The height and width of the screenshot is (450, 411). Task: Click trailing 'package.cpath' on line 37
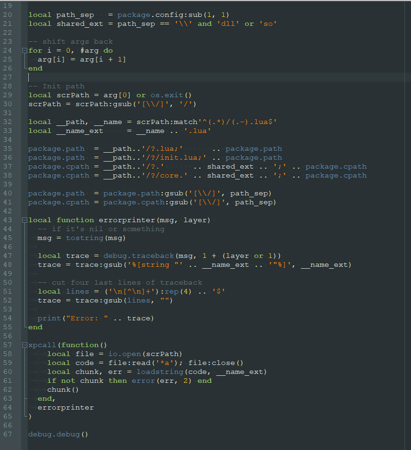coord(336,166)
